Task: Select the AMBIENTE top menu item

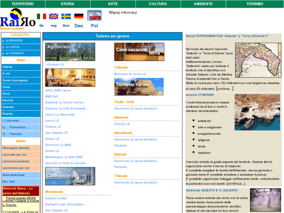Action: click(x=203, y=4)
